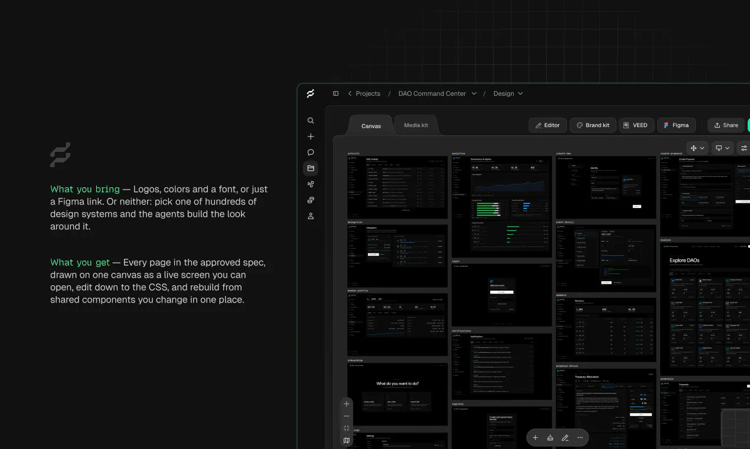Open the canvas sliders settings icon

coord(744,148)
